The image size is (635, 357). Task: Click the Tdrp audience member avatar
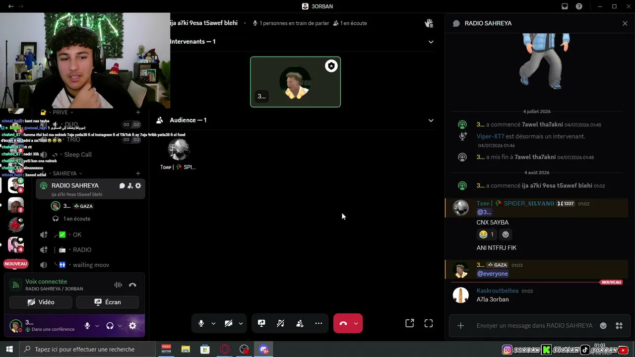click(179, 149)
